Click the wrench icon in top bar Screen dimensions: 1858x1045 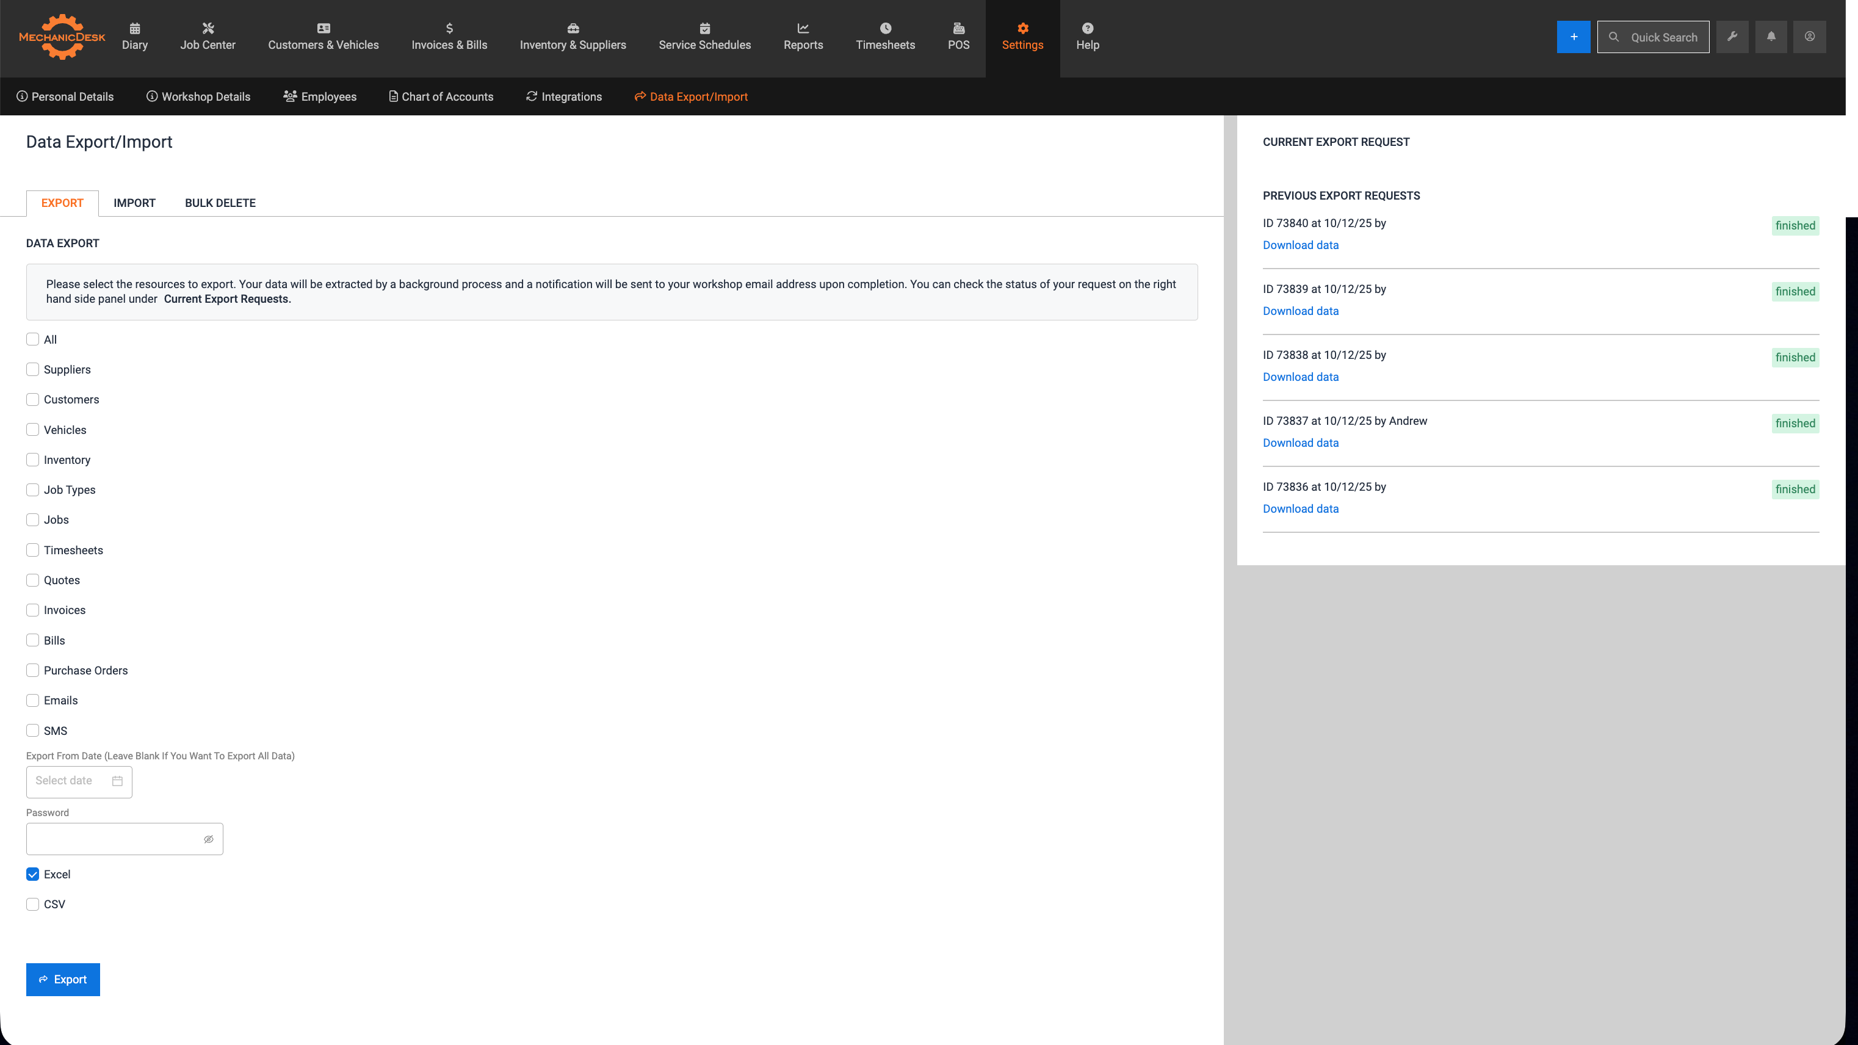[1732, 37]
